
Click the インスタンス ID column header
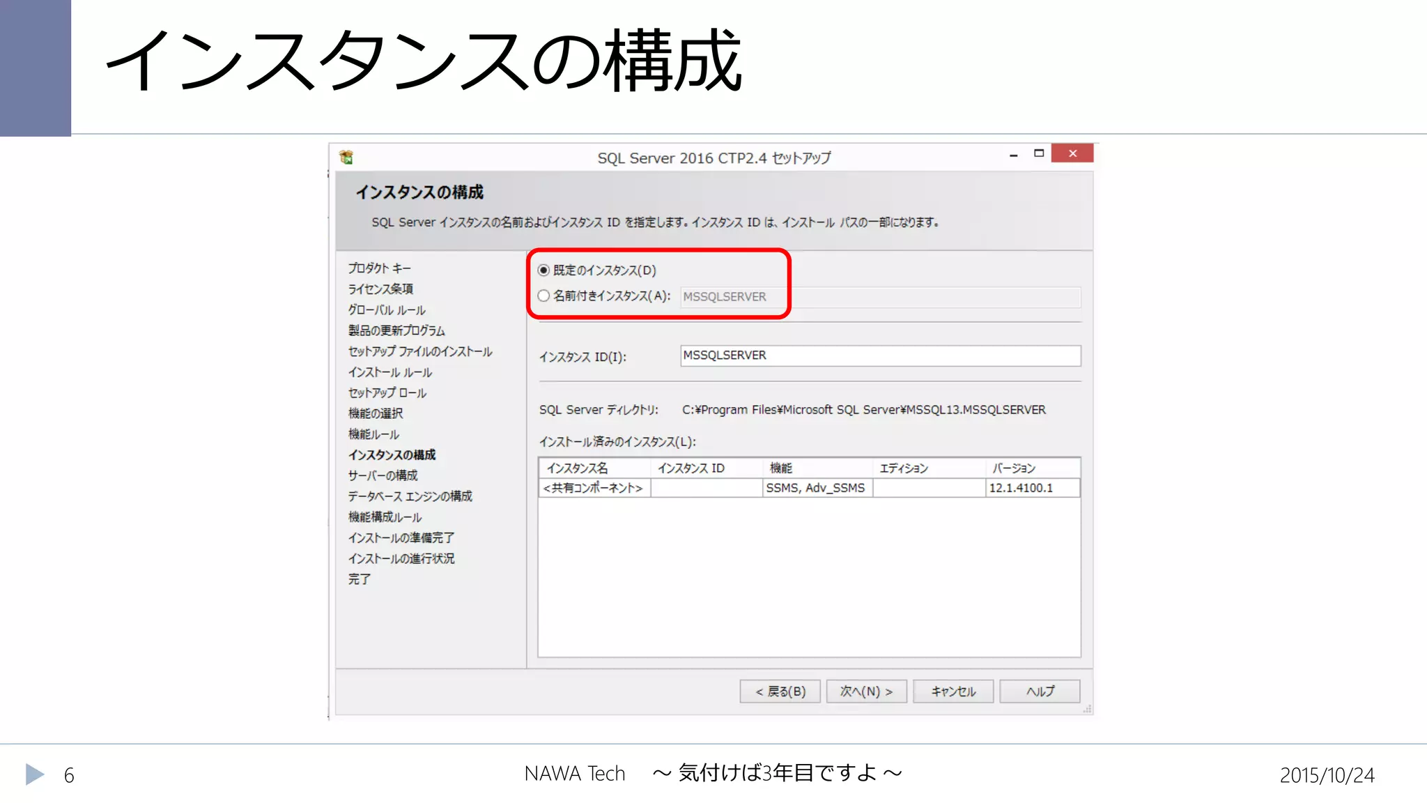pos(707,468)
